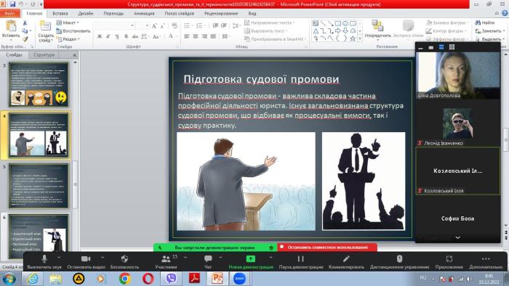
Task: Align text right in paragraph group
Action: pyautogui.click(x=204, y=36)
